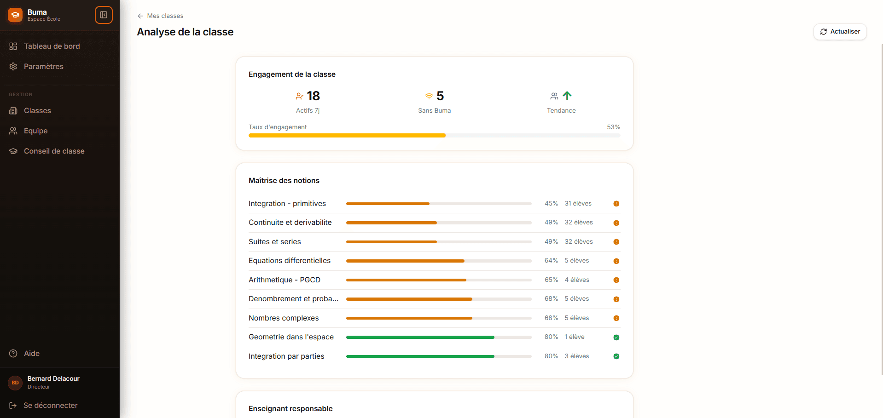Image resolution: width=883 pixels, height=418 pixels.
Task: Click the 1 élève count
Action: pos(575,337)
